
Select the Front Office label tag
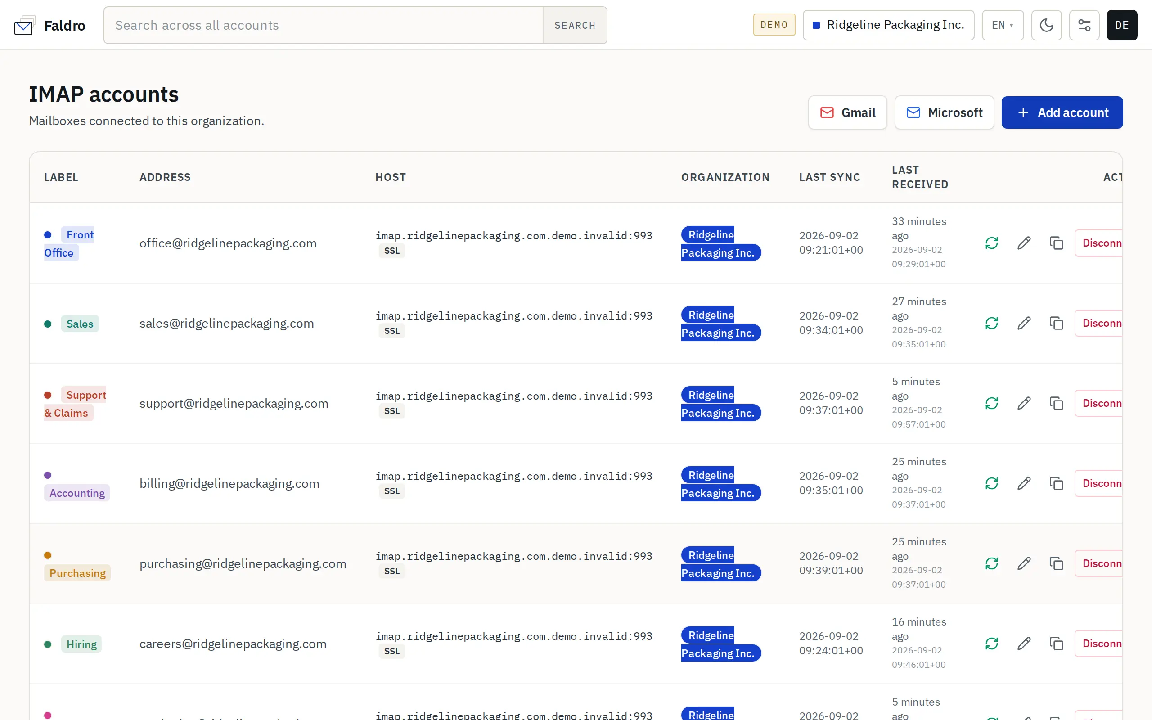(x=69, y=243)
